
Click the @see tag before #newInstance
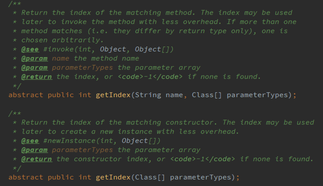[30, 140]
